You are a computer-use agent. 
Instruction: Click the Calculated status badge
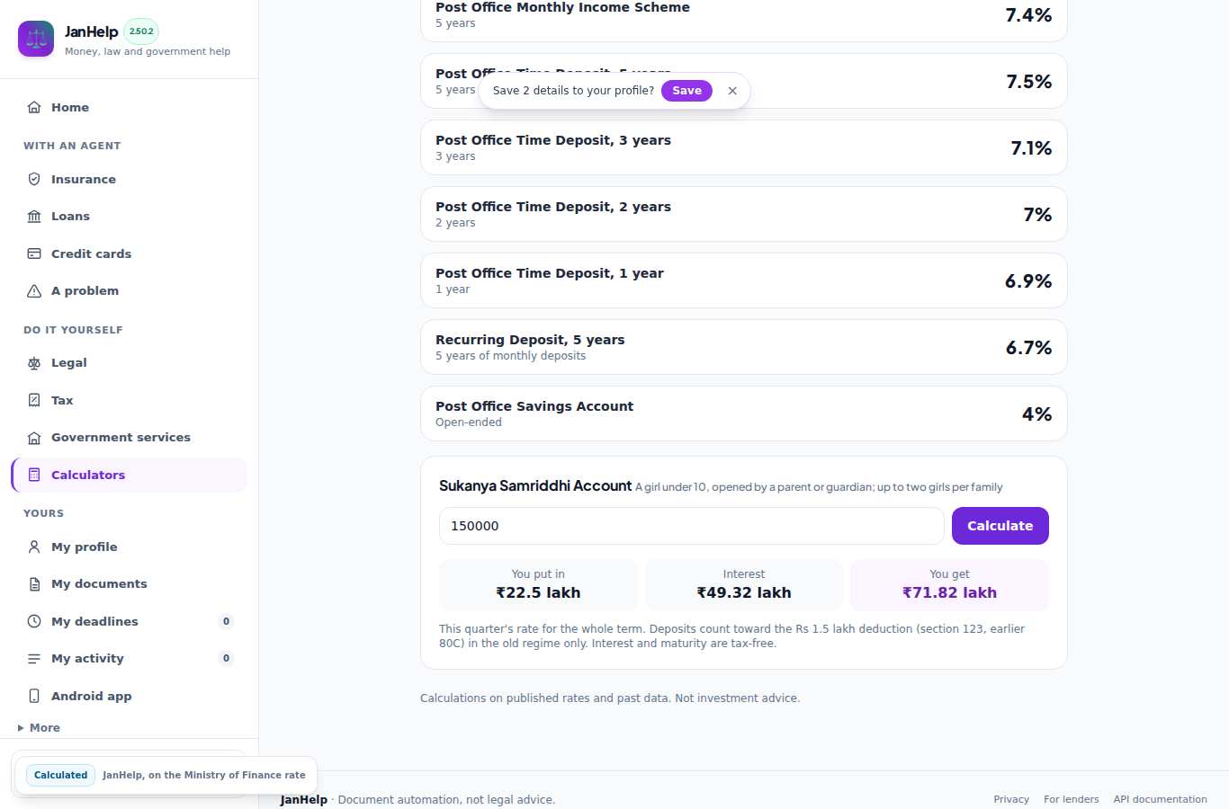(x=60, y=775)
